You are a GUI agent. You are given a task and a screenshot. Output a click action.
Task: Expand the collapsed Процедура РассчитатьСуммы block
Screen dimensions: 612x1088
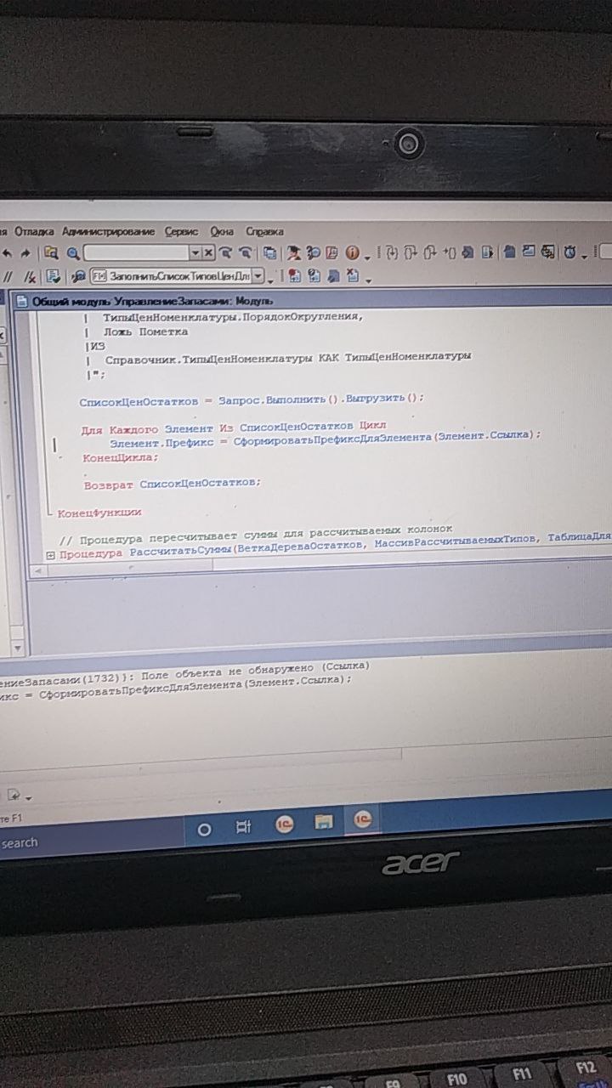50,554
